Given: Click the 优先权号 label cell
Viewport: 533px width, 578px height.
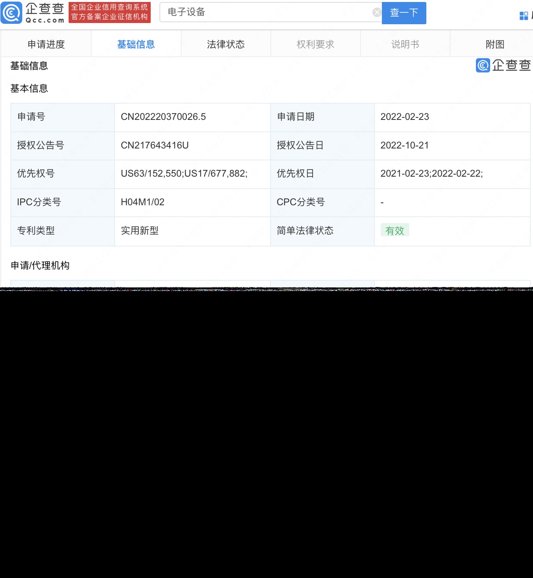Looking at the screenshot, I should tap(63, 174).
